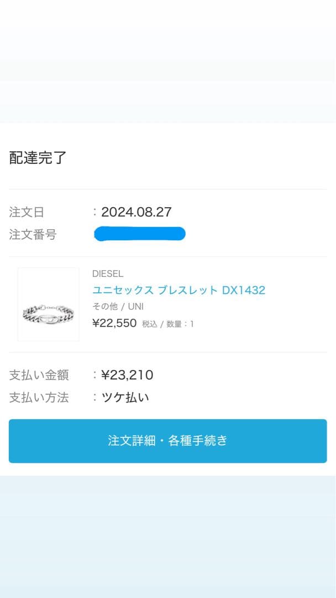
Task: Select the order date 2024.08.27
Action: [x=136, y=212]
